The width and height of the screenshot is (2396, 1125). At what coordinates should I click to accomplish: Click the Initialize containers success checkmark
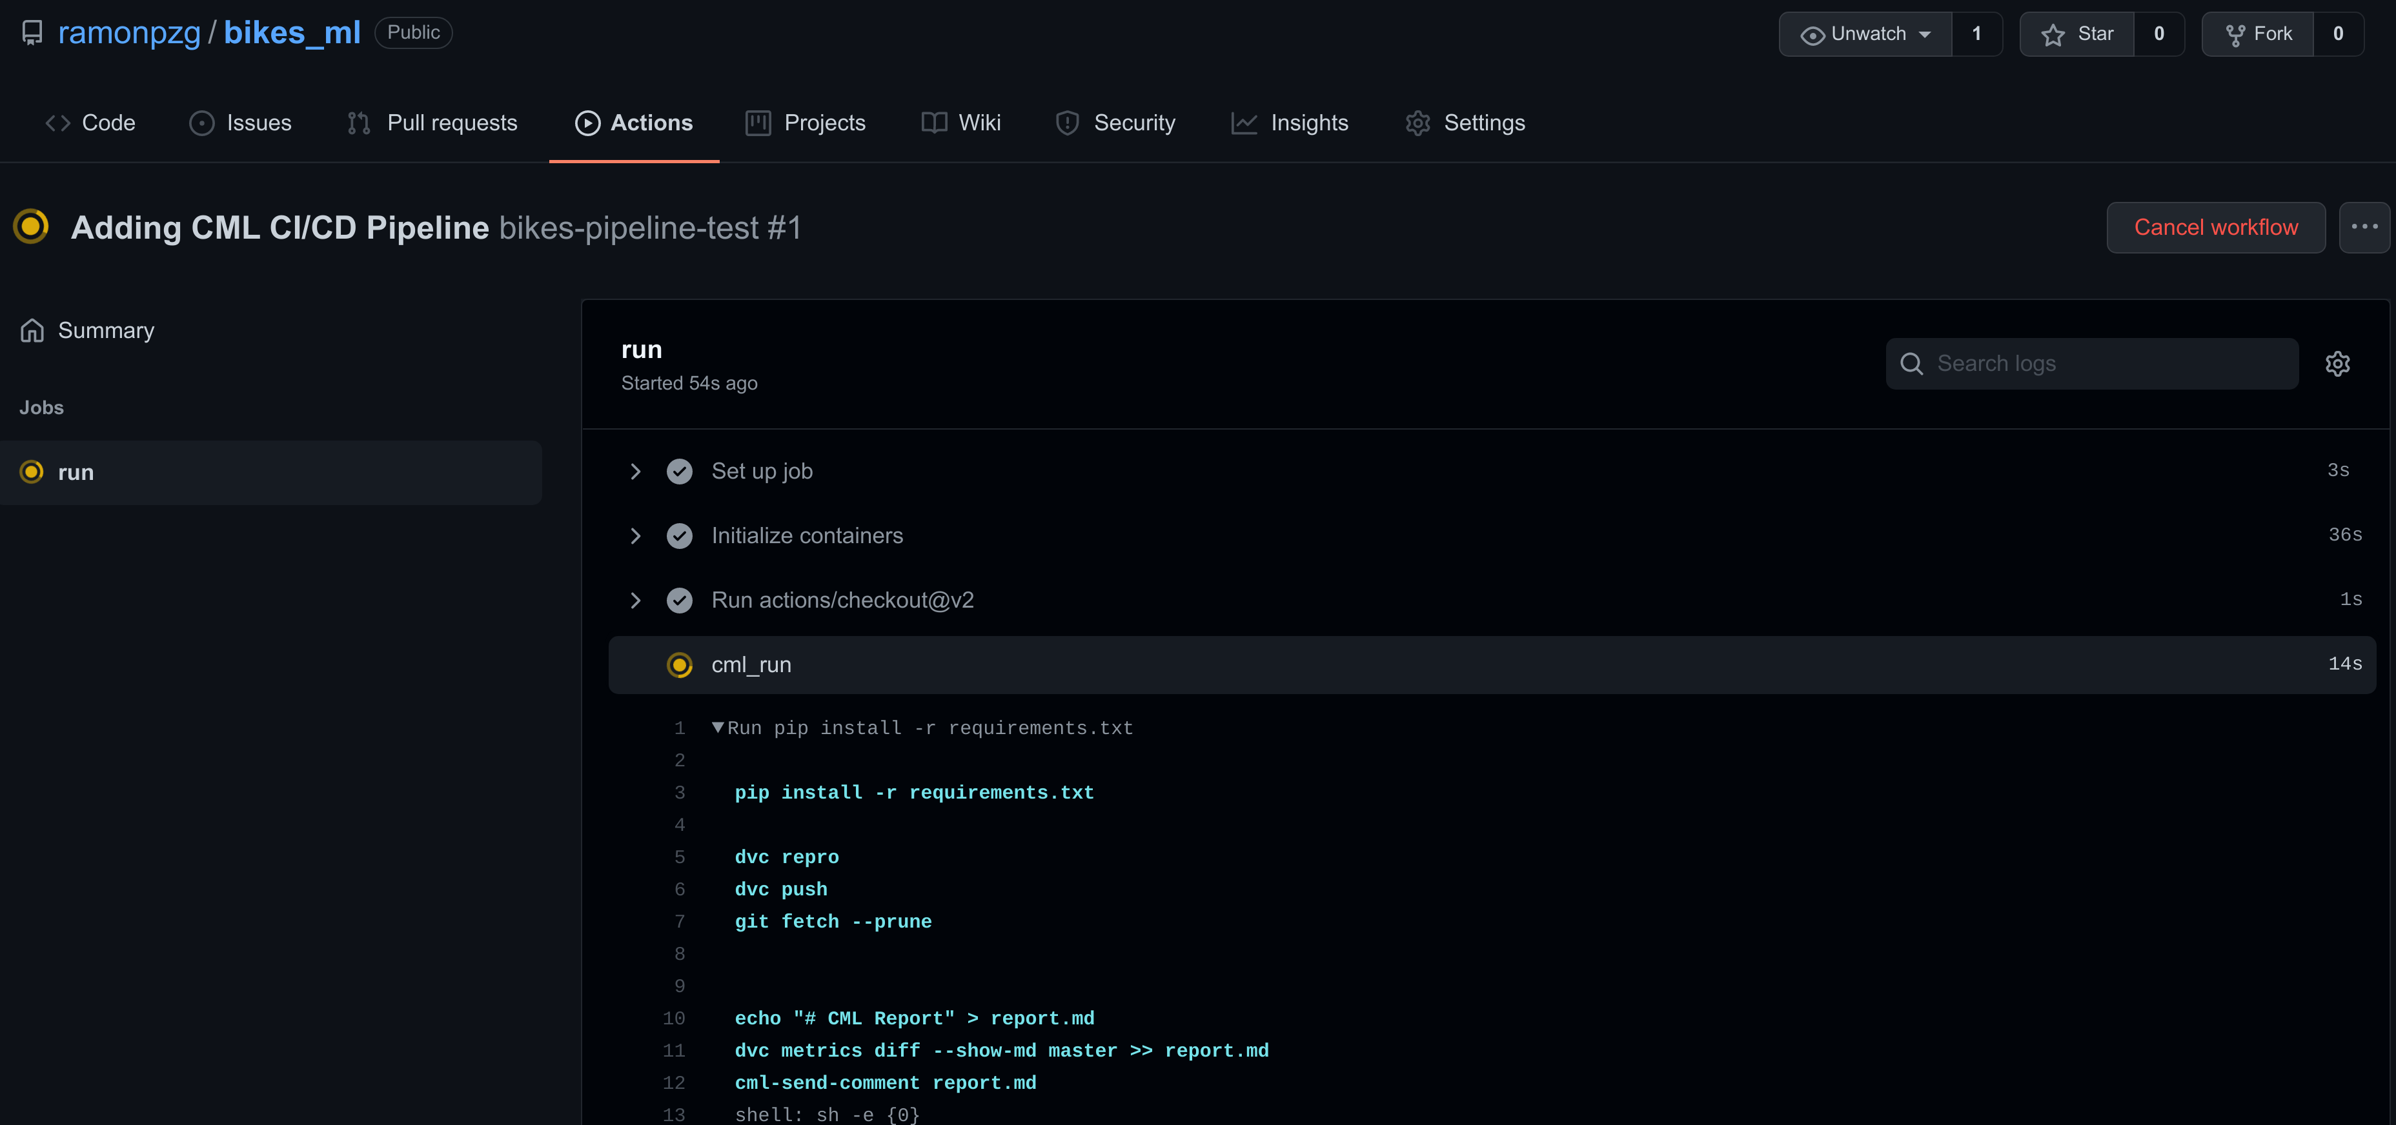[680, 535]
